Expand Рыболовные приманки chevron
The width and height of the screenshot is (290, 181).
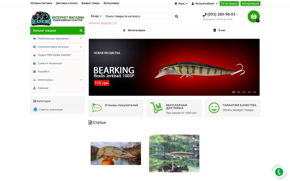81,39
